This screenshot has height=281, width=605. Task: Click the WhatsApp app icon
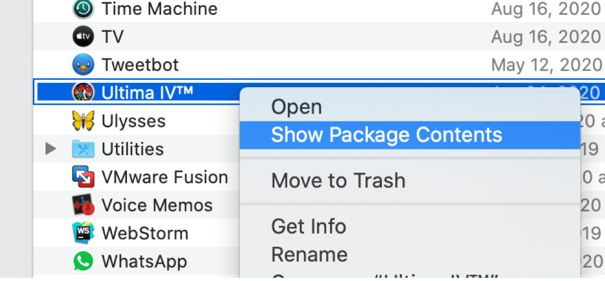(83, 261)
